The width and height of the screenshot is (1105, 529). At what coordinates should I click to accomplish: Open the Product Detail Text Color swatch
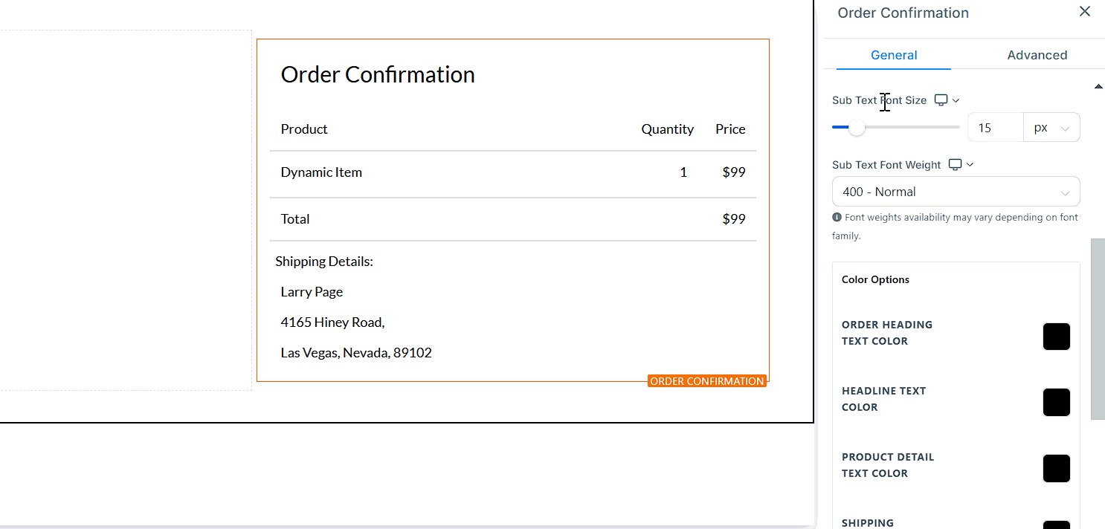click(x=1056, y=469)
